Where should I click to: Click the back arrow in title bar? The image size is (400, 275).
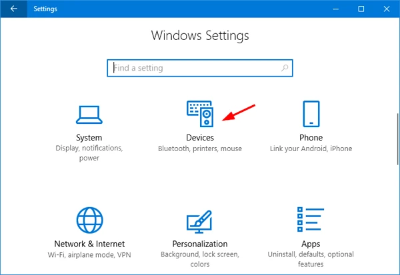(13, 9)
